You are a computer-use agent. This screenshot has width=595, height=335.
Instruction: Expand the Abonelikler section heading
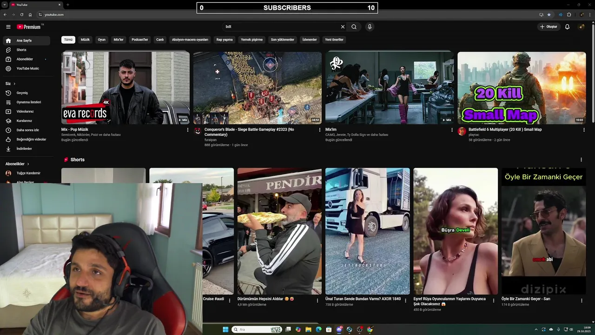tap(17, 164)
